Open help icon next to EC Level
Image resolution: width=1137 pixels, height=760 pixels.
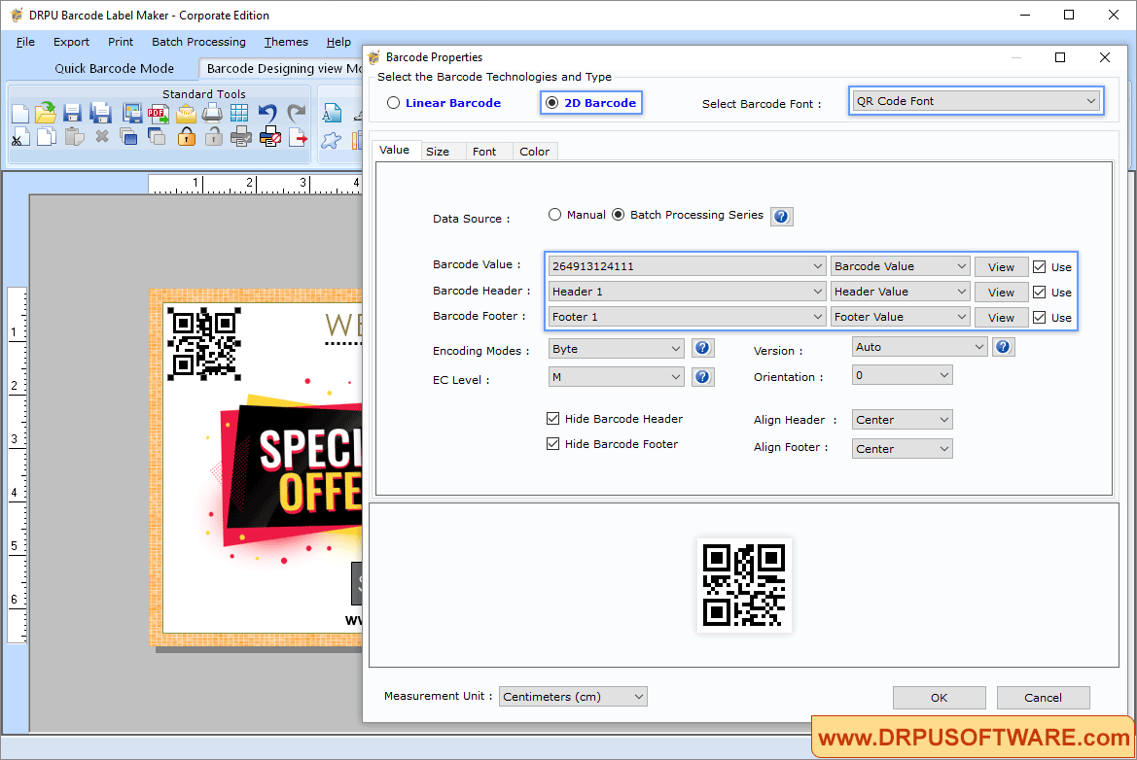(x=702, y=377)
